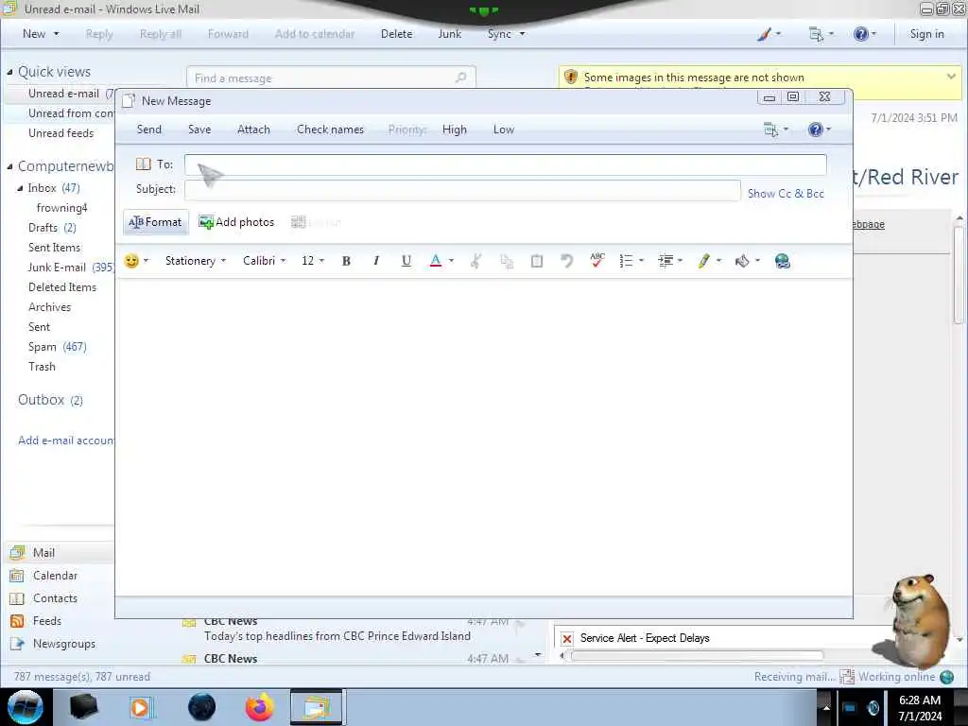Set message priority to High

coord(455,130)
